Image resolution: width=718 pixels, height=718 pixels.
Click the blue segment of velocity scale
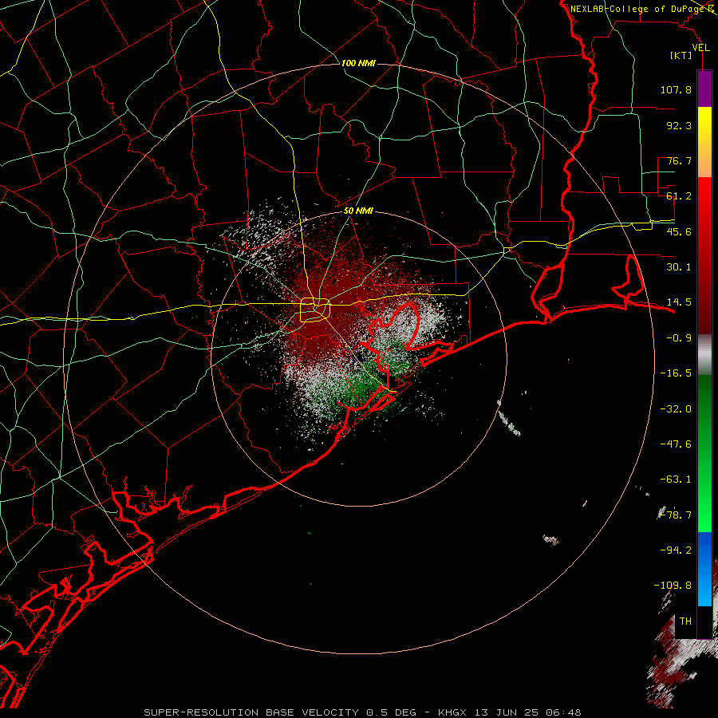(704, 569)
